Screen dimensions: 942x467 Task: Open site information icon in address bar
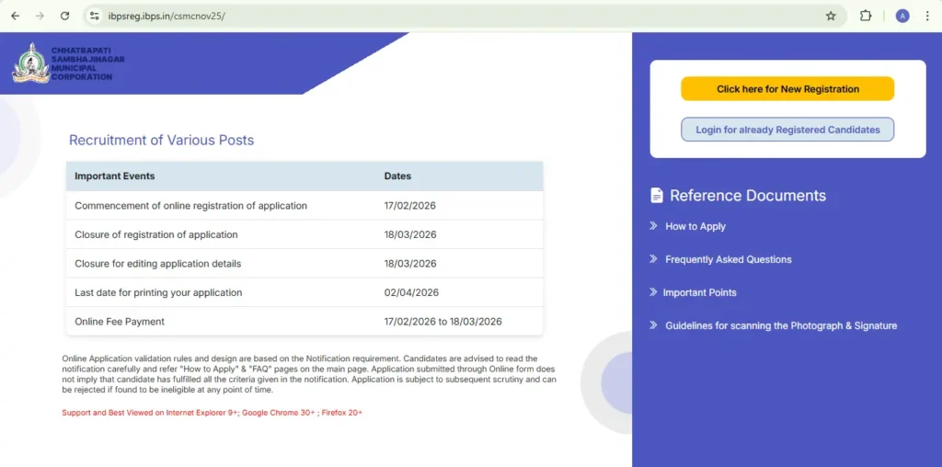tap(94, 16)
